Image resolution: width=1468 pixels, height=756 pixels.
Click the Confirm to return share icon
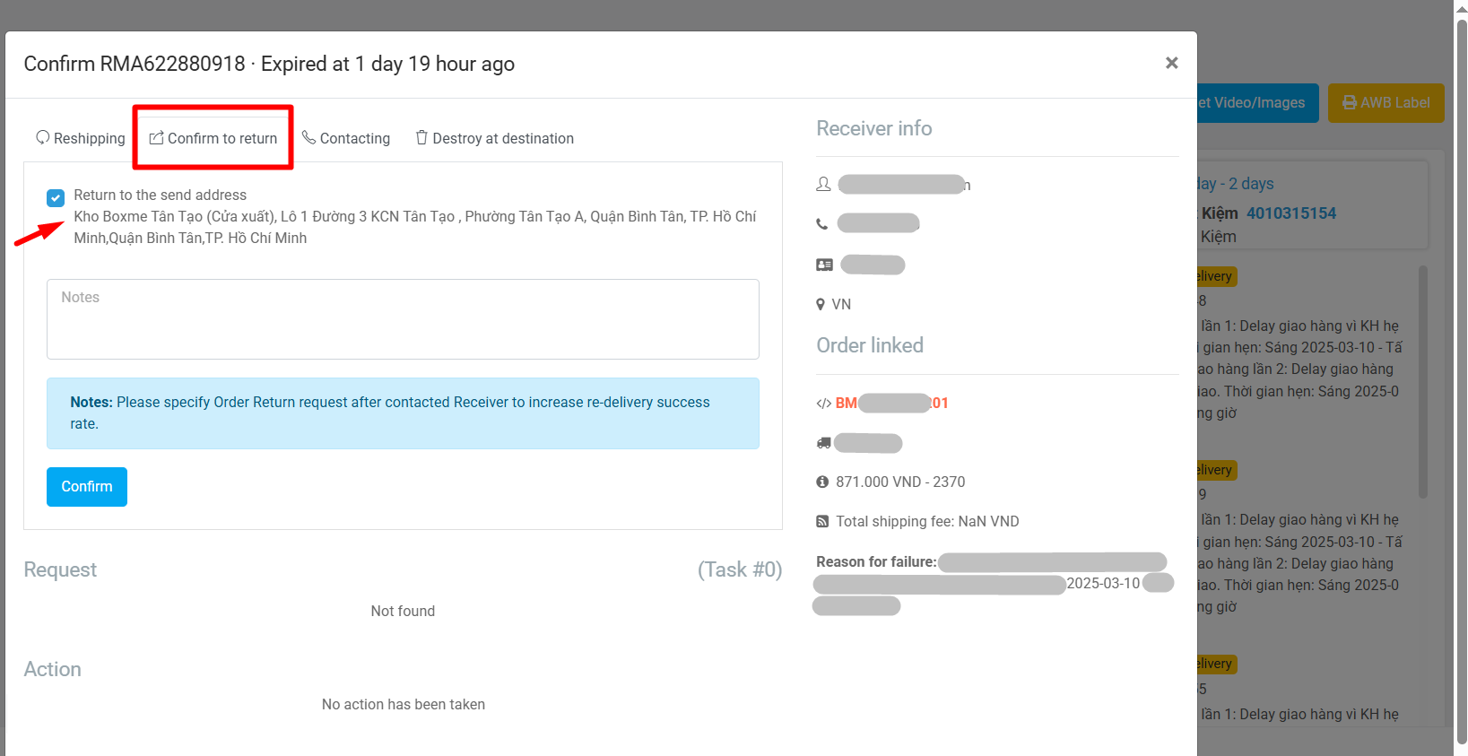(x=156, y=138)
